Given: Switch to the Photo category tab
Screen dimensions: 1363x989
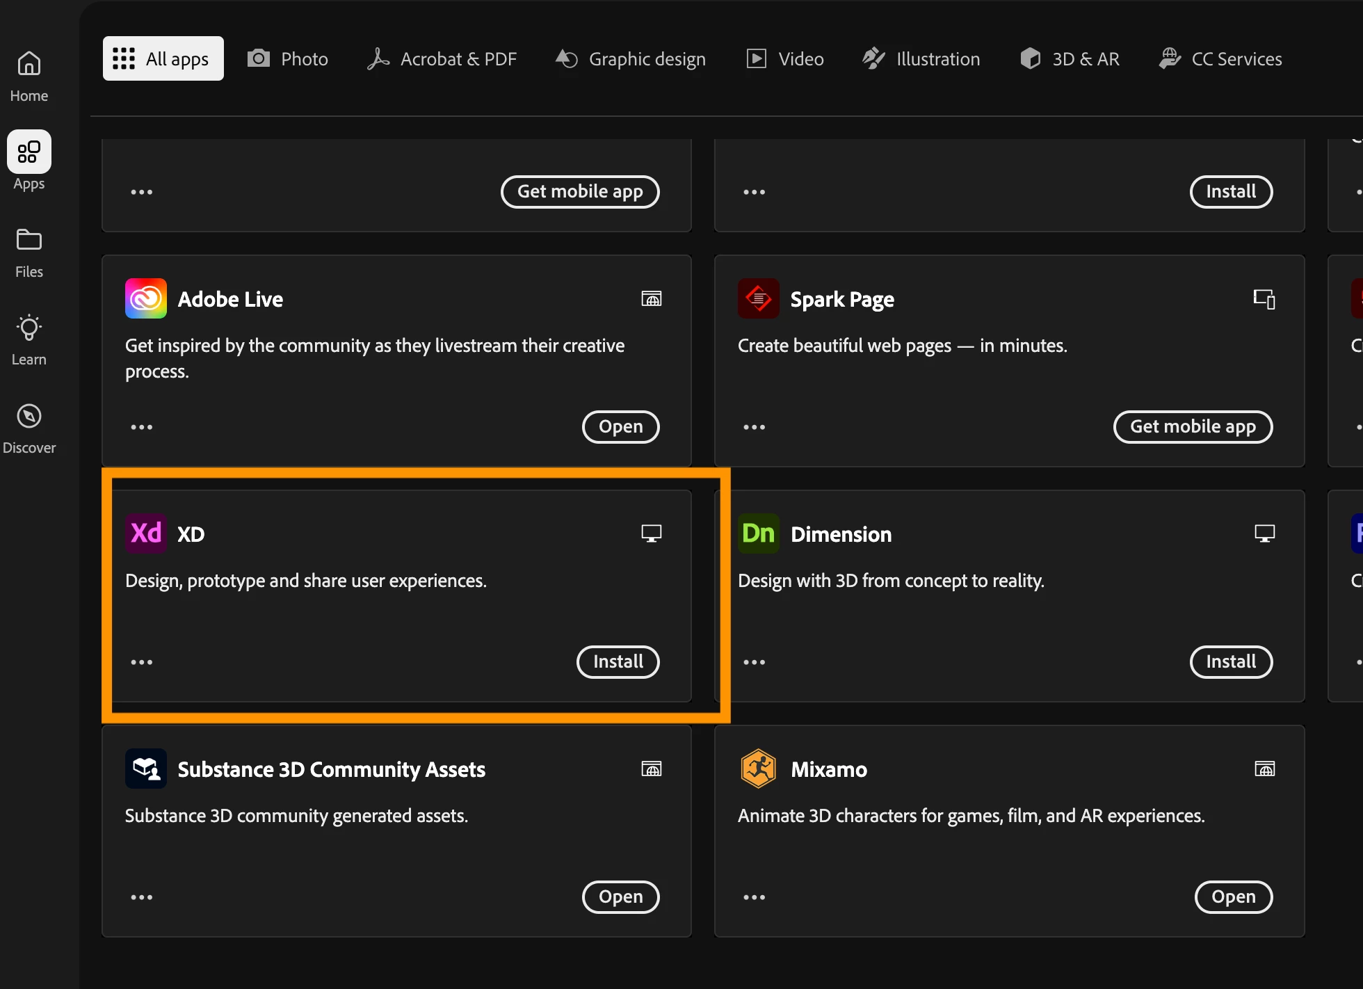Looking at the screenshot, I should pos(288,59).
